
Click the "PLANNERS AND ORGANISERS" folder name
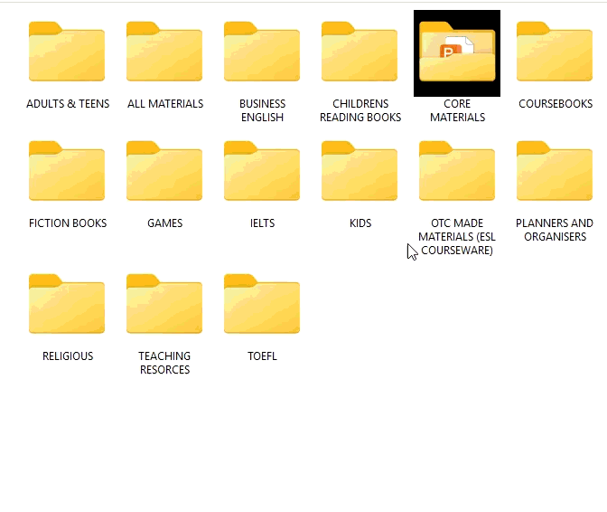555,230
